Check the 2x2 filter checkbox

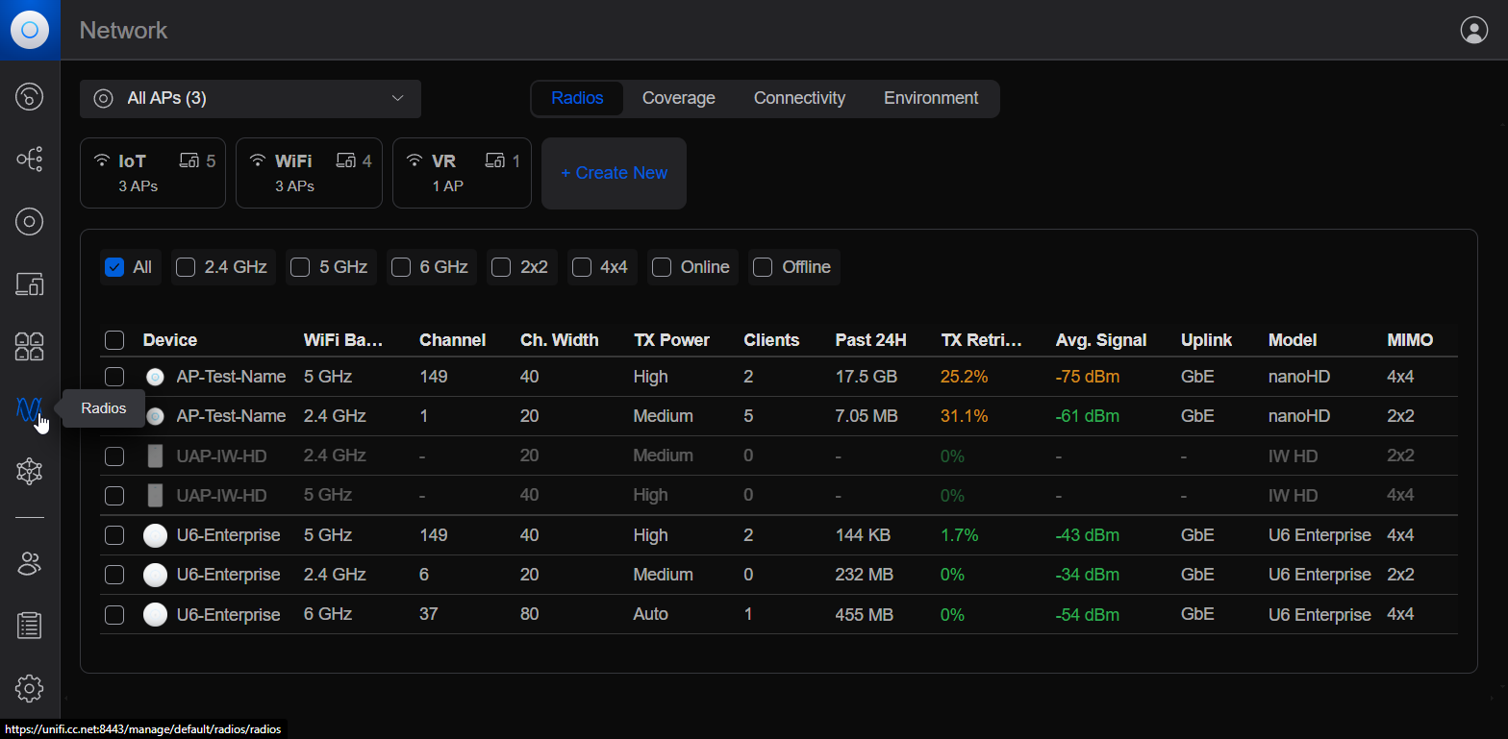click(x=501, y=267)
